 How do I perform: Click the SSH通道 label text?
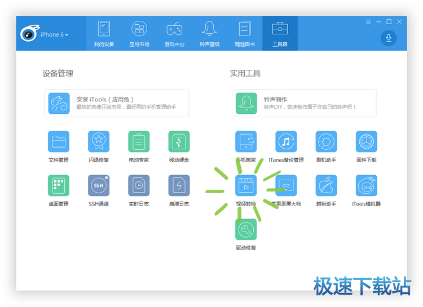[99, 204]
